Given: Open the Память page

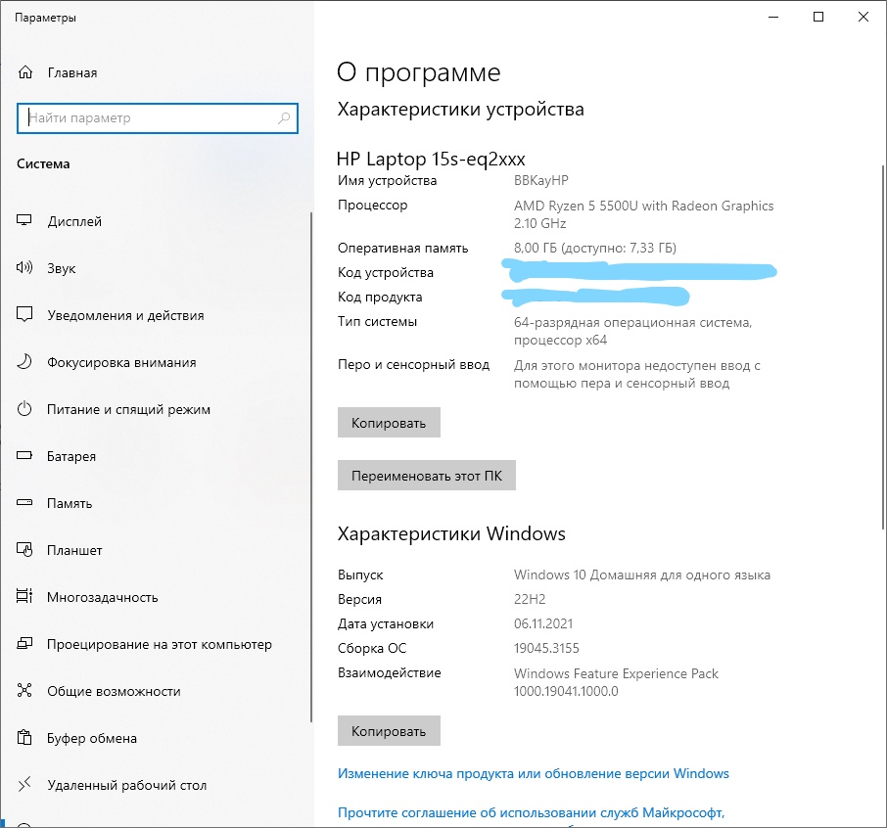Looking at the screenshot, I should [70, 503].
